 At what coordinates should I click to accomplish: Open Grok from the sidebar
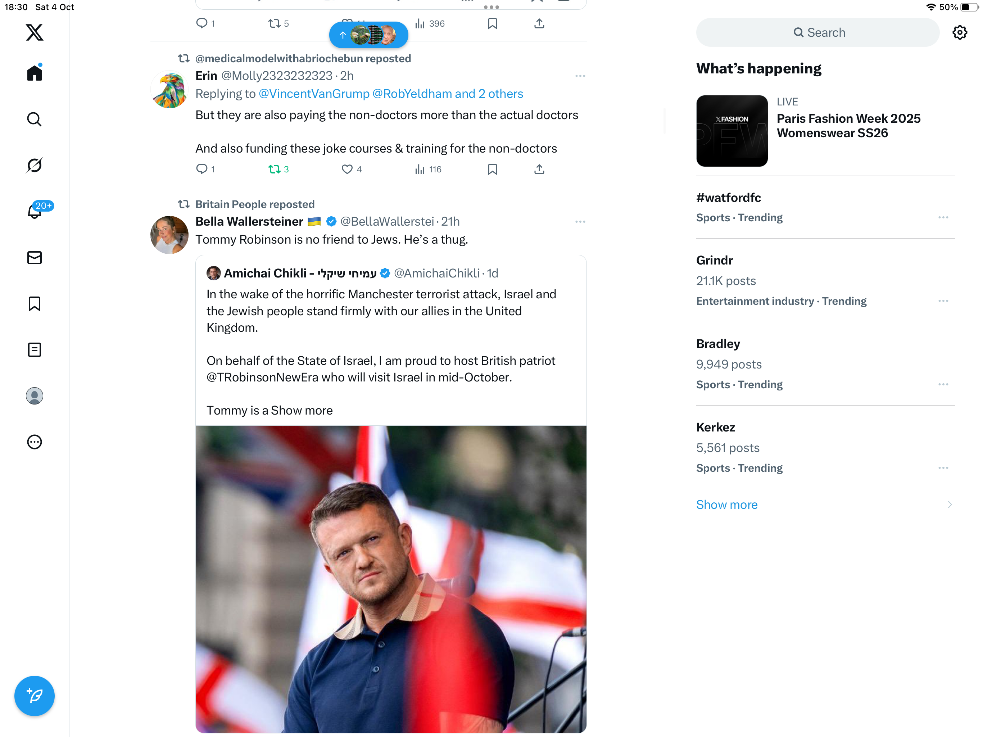click(x=34, y=166)
